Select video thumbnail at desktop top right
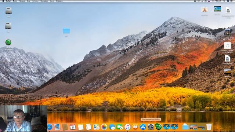The image size is (235, 132). click(x=217, y=9)
